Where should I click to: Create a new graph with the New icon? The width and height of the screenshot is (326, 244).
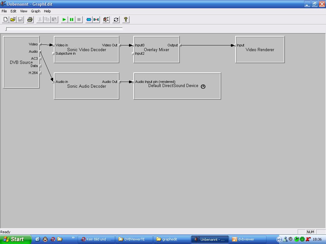point(5,19)
